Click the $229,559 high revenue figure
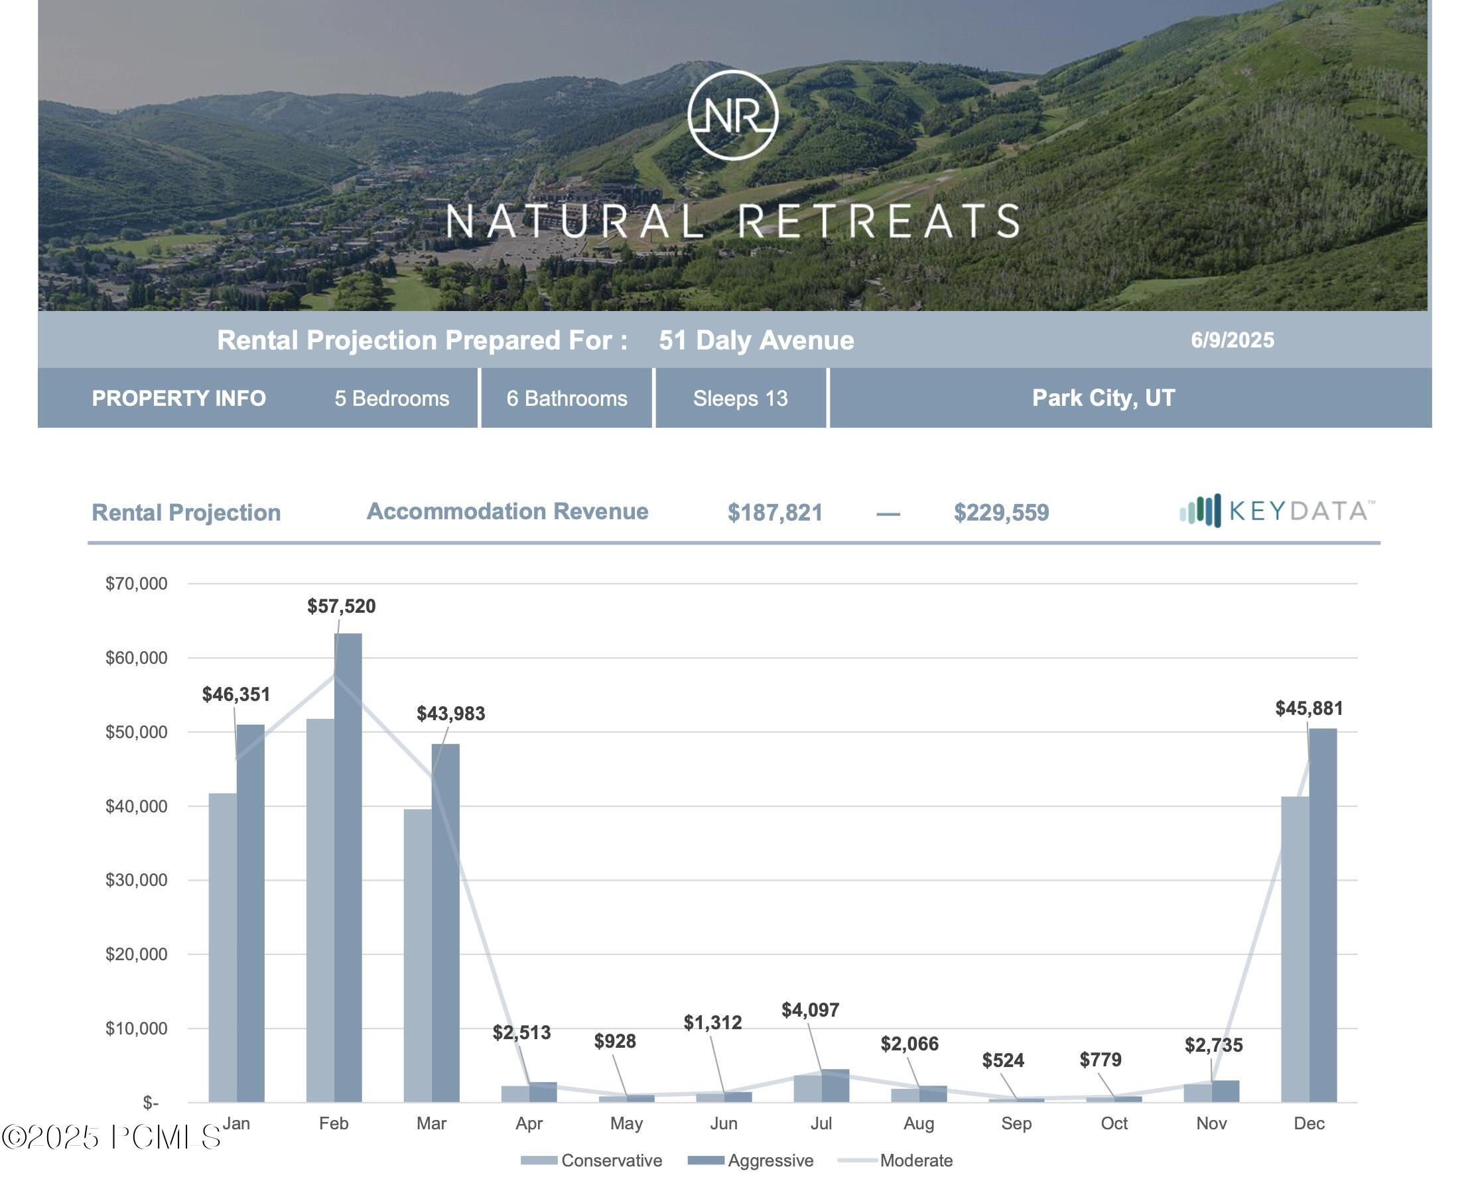 point(1001,513)
